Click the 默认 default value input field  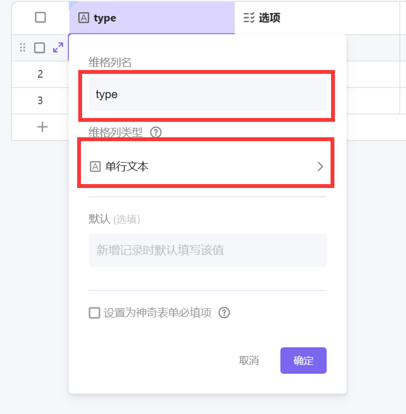208,250
